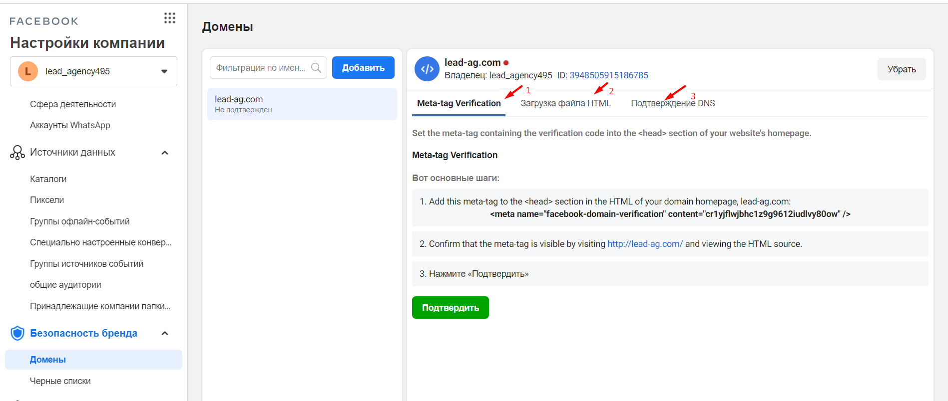Click the Домены page heading
This screenshot has width=948, height=401.
tap(227, 27)
